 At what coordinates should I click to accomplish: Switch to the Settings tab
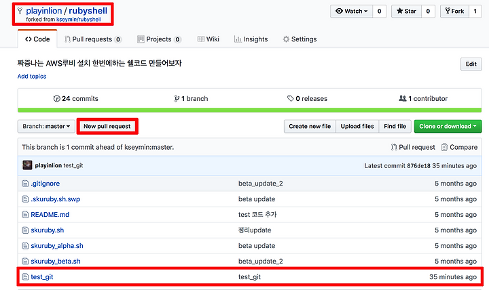point(300,39)
